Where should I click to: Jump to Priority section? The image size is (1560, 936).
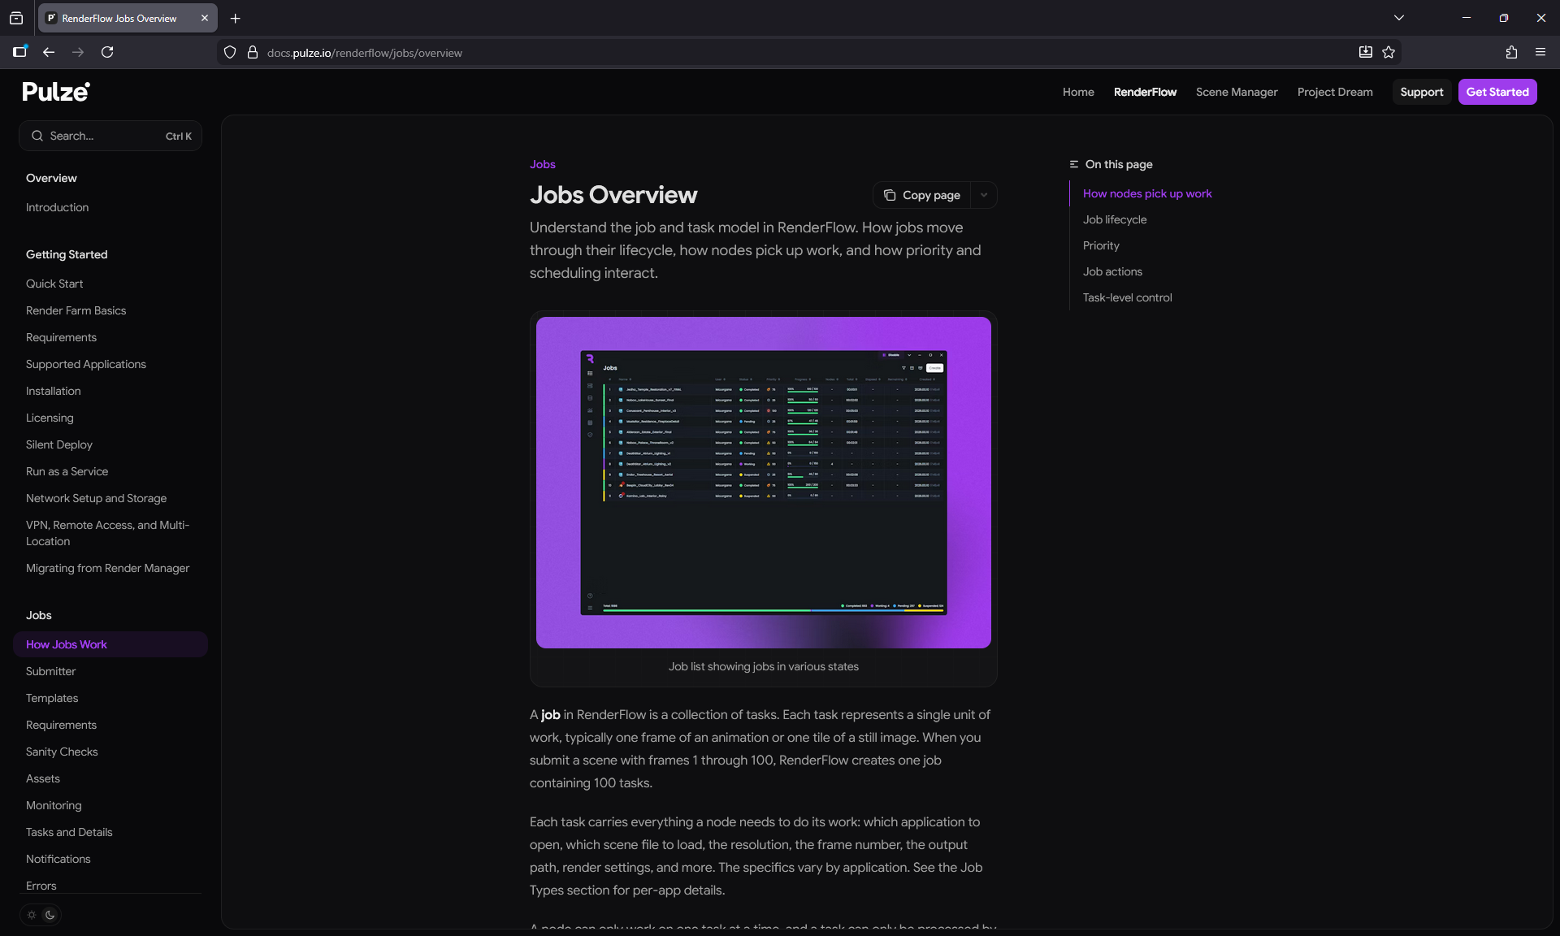(x=1101, y=245)
